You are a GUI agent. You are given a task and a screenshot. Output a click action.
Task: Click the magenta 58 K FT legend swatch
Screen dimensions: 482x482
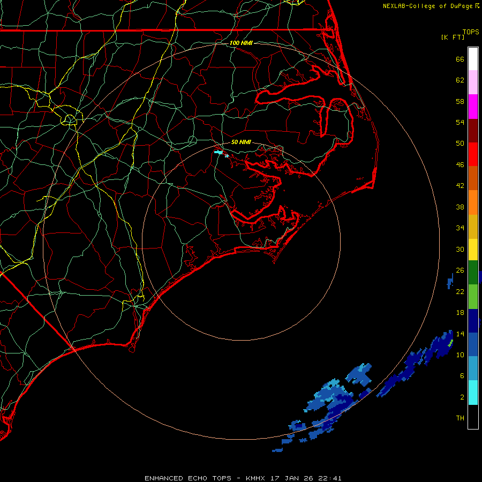point(473,107)
